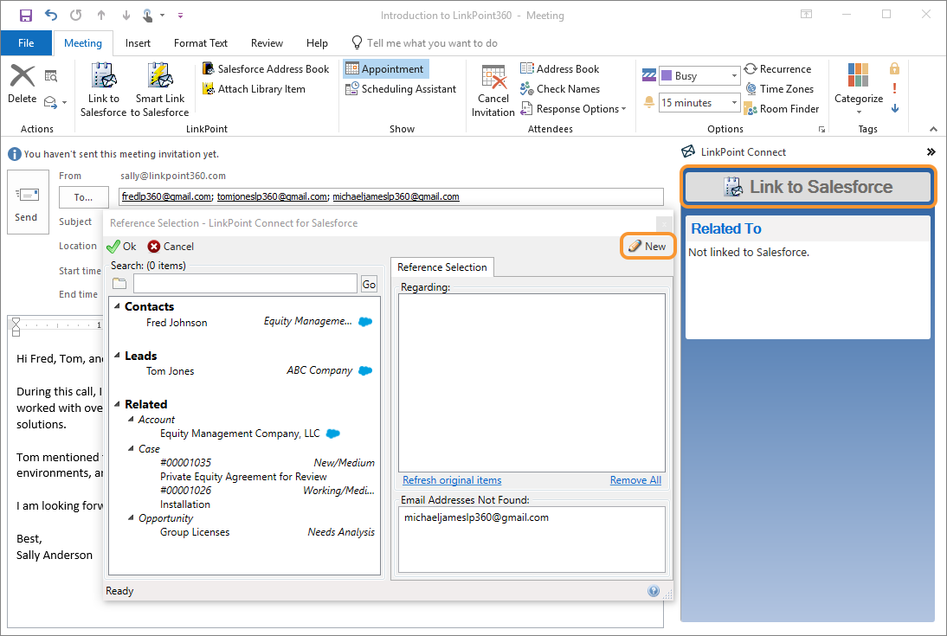The height and width of the screenshot is (636, 947).
Task: Open the Format Text tab
Action: click(201, 43)
